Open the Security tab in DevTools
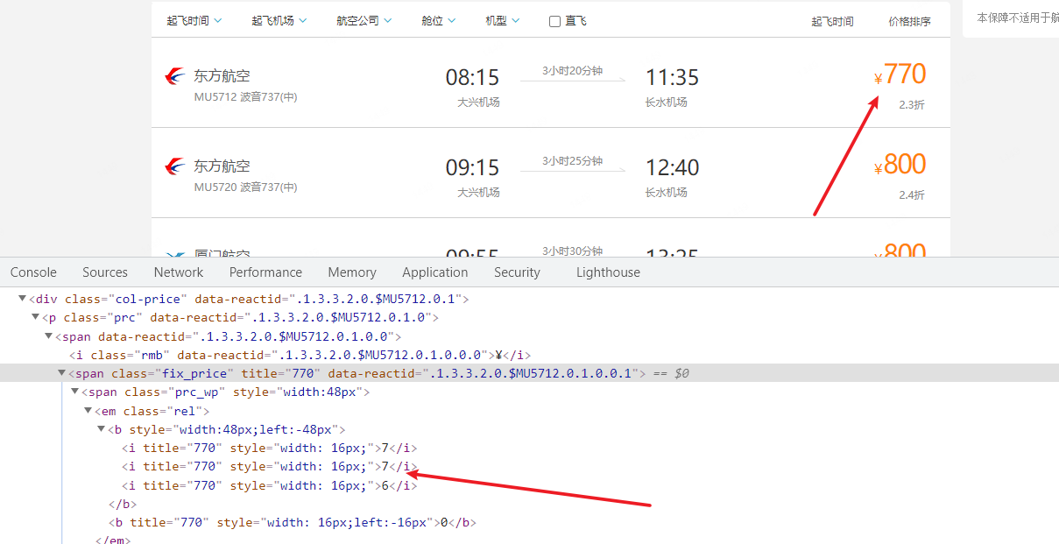 coord(517,272)
